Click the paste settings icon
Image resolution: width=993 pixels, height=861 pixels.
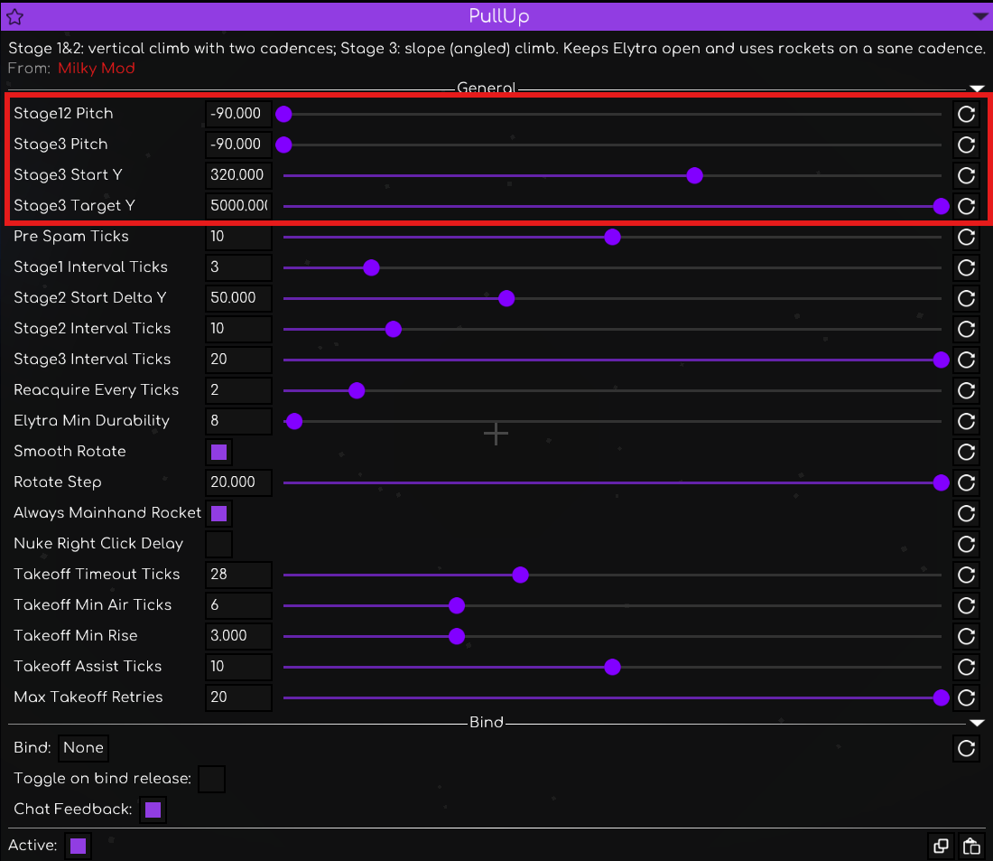tap(971, 847)
